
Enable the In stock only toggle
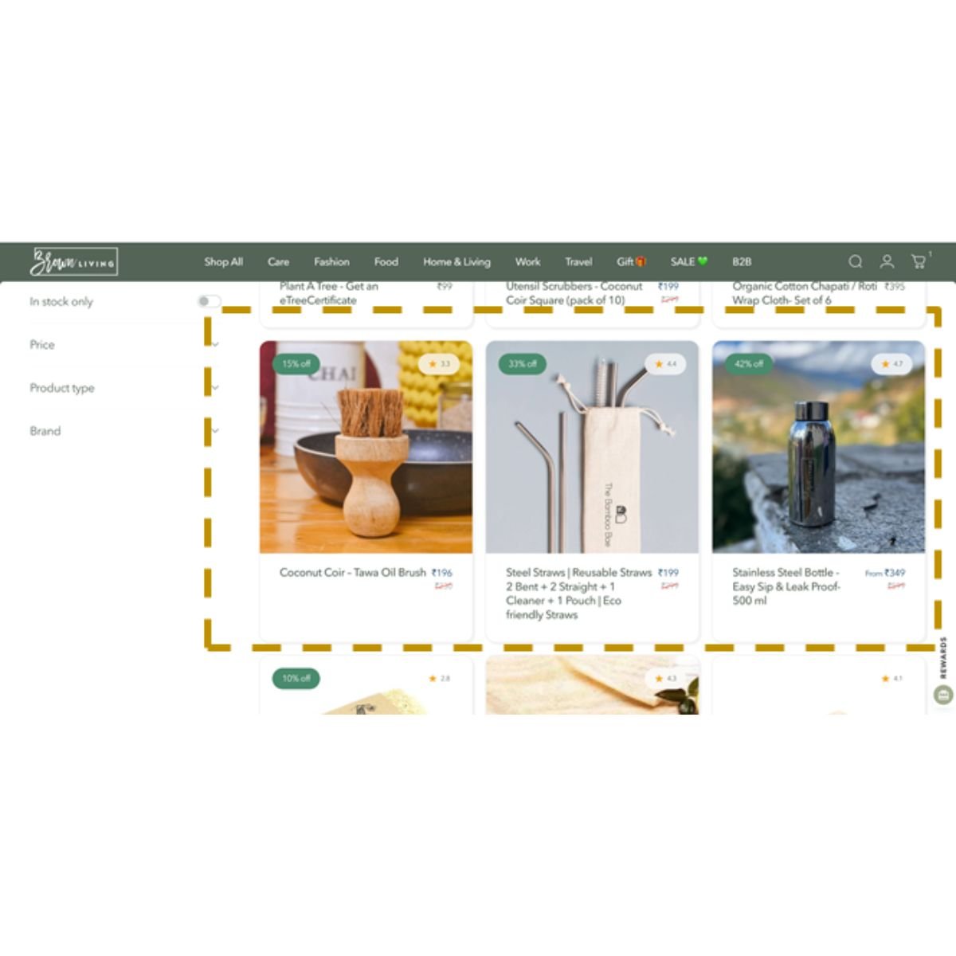tap(210, 301)
